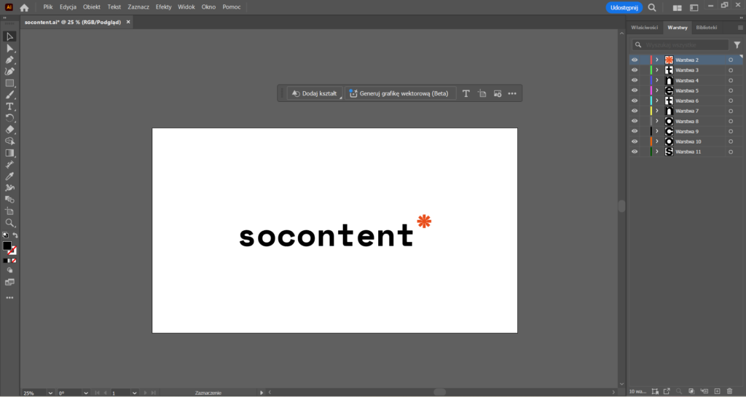Image resolution: width=746 pixels, height=397 pixels.
Task: Select the Direct Selection tool
Action: (x=9, y=49)
